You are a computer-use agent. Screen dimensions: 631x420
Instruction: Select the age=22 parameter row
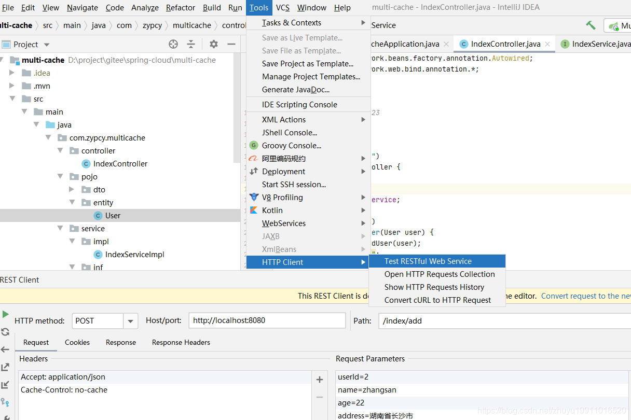point(483,403)
